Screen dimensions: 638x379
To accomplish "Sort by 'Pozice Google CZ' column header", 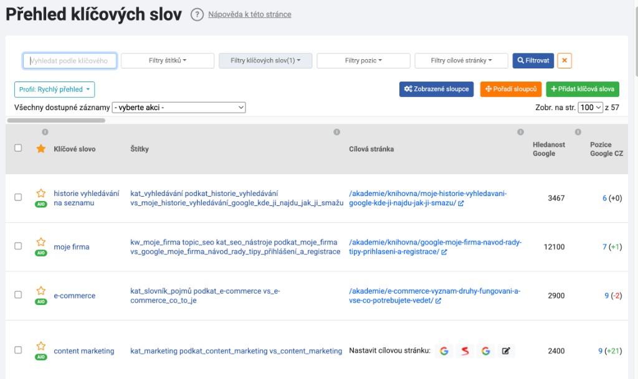I will pos(606,149).
